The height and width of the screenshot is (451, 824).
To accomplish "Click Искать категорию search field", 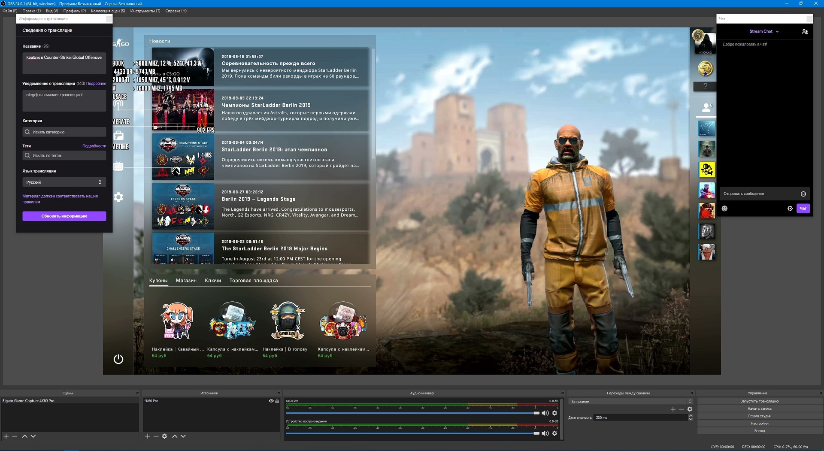I will point(64,132).
